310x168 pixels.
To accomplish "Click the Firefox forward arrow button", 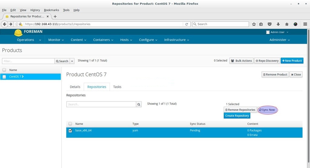I will [x=11, y=24].
